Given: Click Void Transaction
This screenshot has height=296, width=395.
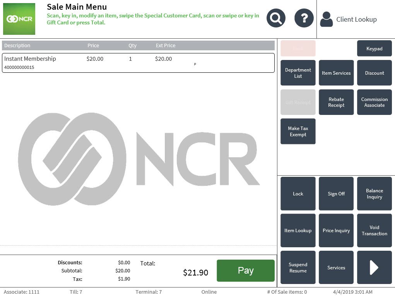Looking at the screenshot, I should coord(374,231).
